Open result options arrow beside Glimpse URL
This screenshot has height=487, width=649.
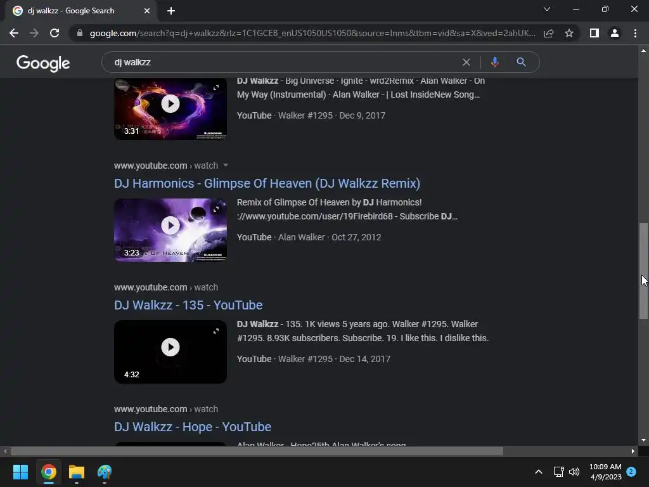[226, 166]
